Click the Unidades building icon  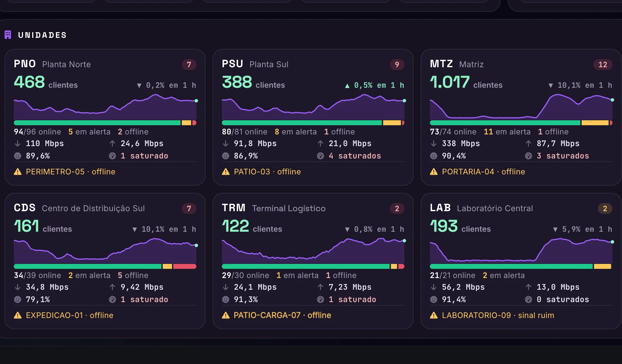point(8,35)
